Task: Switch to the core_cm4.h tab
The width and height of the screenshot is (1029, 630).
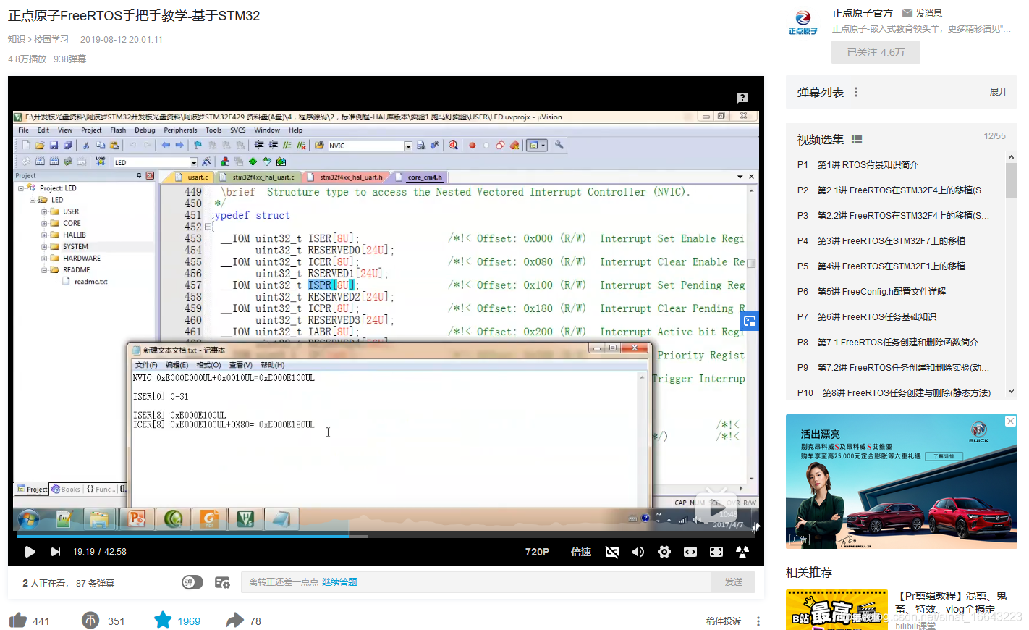Action: pos(424,177)
